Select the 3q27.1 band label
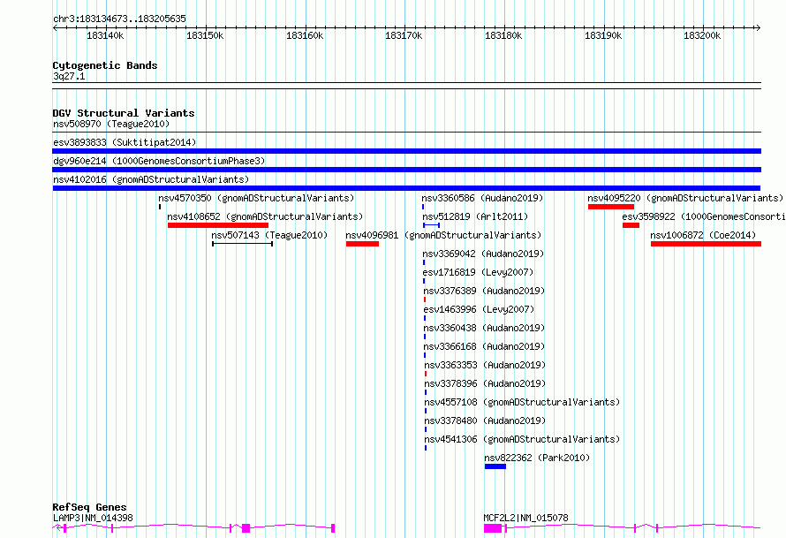 pyautogui.click(x=69, y=76)
